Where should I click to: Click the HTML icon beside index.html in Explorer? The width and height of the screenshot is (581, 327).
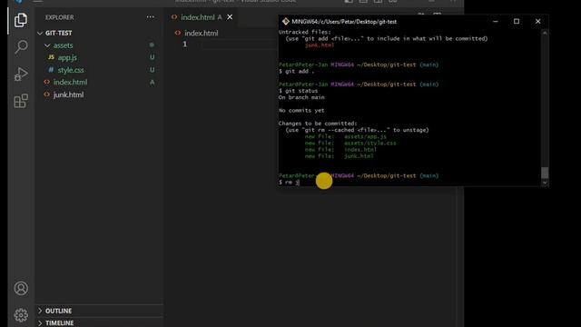tap(46, 82)
